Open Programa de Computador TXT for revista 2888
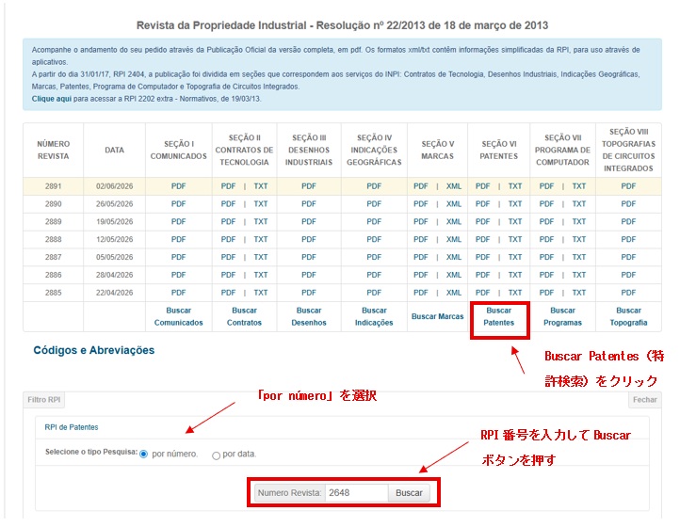The image size is (680, 527). pyautogui.click(x=579, y=240)
